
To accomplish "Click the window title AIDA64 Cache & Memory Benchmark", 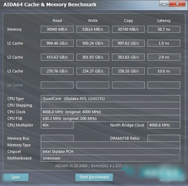I will [x=50, y=5].
